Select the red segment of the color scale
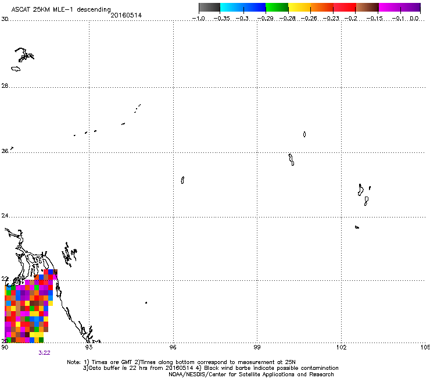 tap(345, 8)
